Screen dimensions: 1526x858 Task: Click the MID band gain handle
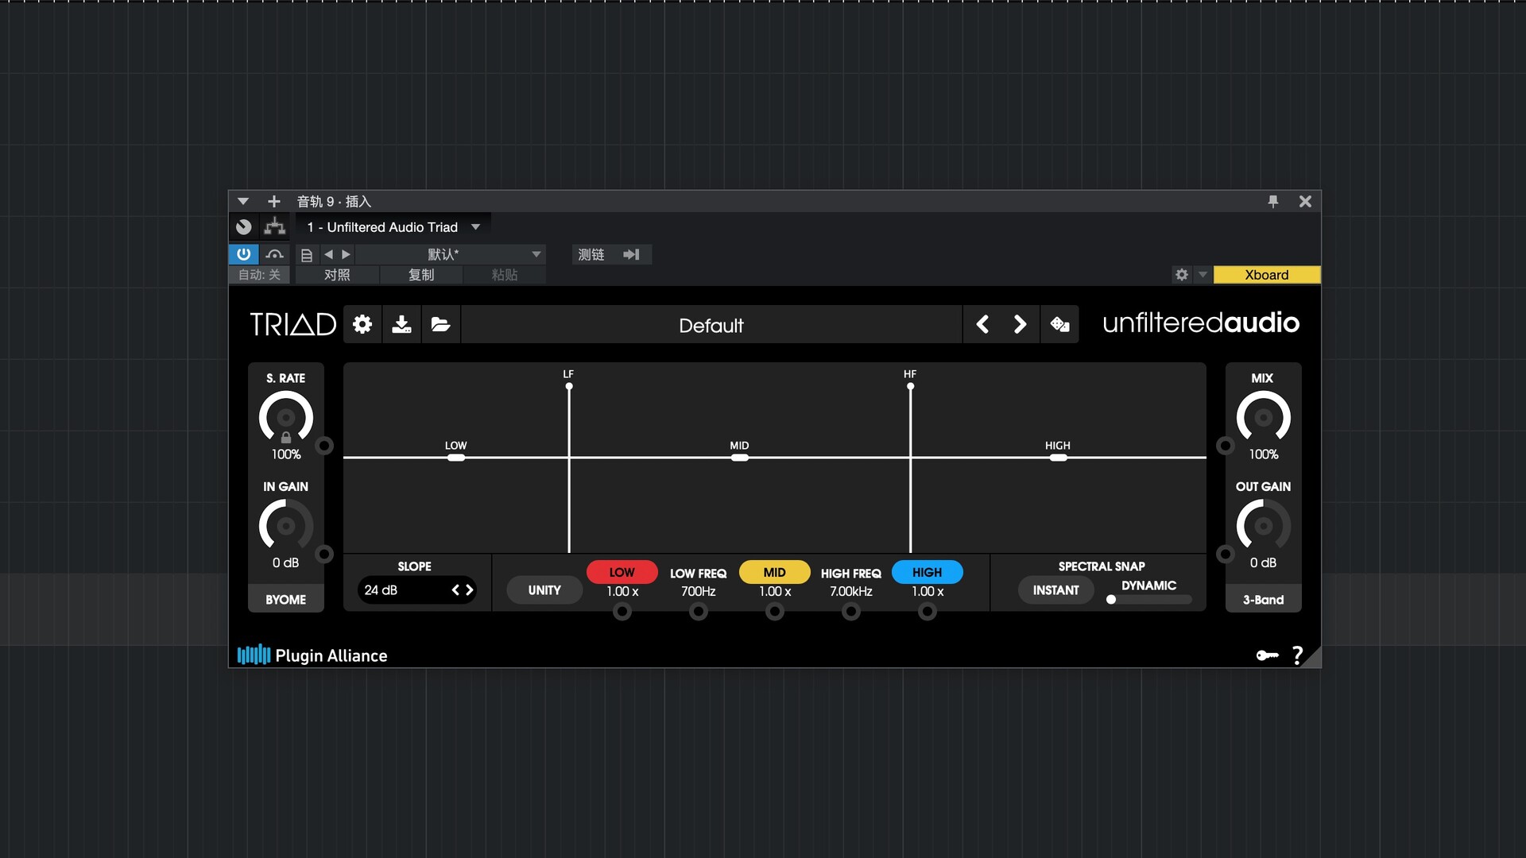click(x=740, y=458)
